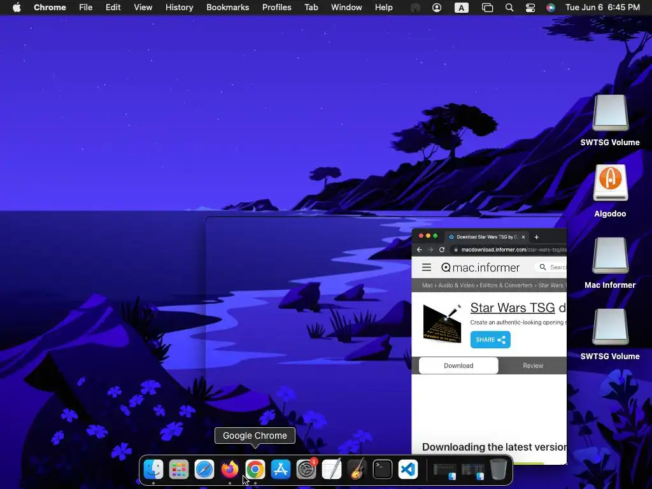Select the top SWTSG Volume drive icon

tap(610, 113)
